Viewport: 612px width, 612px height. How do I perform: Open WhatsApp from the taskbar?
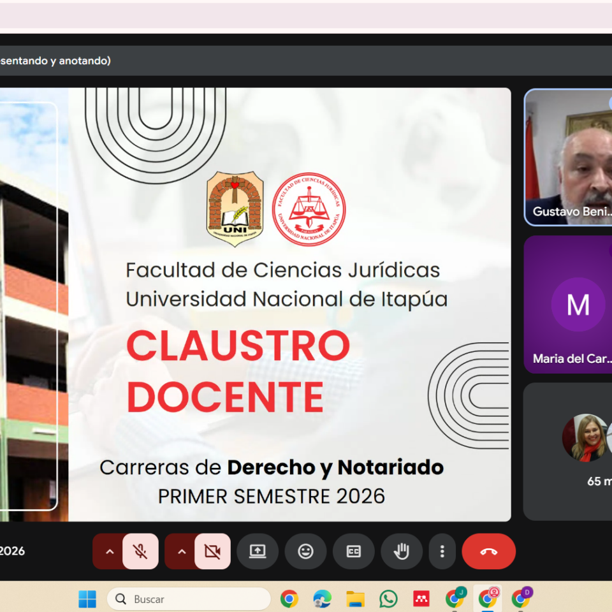click(x=388, y=599)
